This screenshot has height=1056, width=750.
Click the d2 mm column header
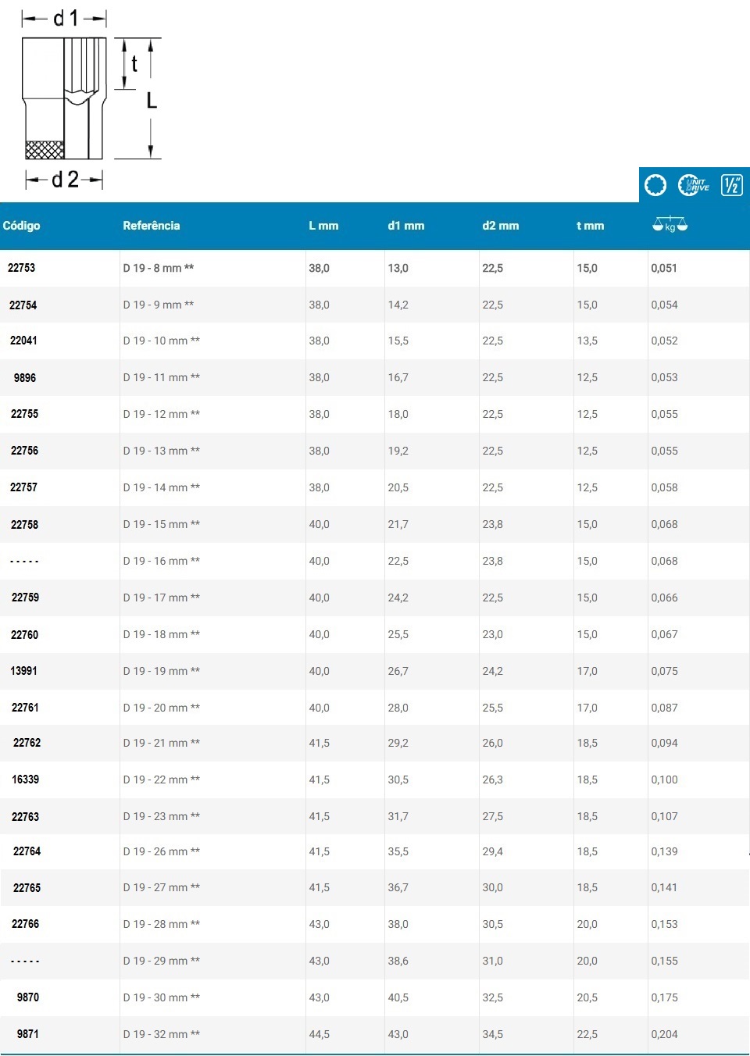click(x=501, y=226)
